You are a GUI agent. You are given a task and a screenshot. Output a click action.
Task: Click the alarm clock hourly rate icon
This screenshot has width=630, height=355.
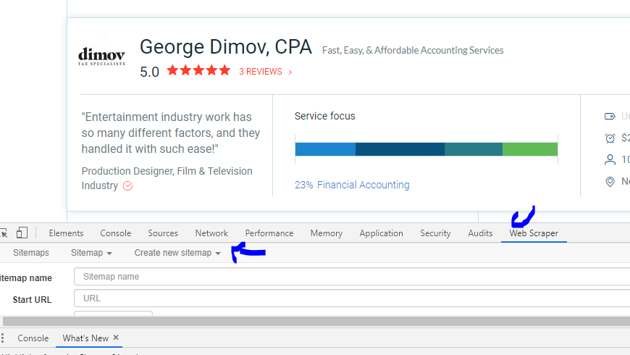[x=610, y=138]
